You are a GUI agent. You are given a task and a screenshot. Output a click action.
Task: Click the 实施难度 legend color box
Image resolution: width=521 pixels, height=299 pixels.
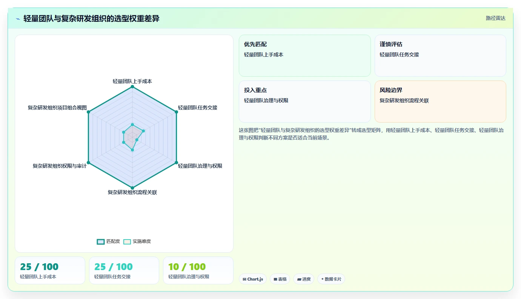coord(127,241)
